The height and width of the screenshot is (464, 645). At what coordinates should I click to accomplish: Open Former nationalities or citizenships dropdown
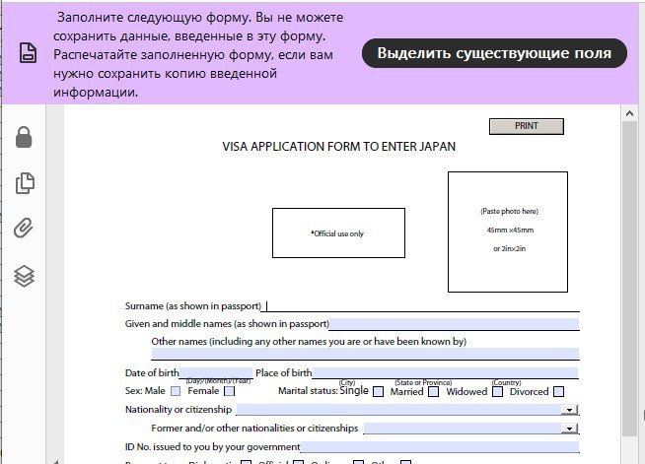pyautogui.click(x=570, y=429)
